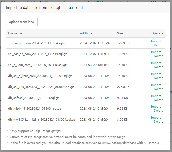Import sql_aaa_aa_com_20241207_111510.sql.gz file
The width and height of the screenshot is (172, 152).
click(x=156, y=52)
